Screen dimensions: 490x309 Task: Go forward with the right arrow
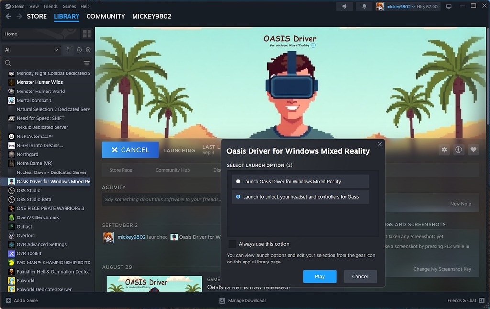[x=19, y=16]
